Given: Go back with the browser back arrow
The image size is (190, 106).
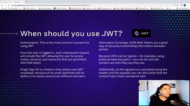Looking at the screenshot, I should click(x=2, y=5).
